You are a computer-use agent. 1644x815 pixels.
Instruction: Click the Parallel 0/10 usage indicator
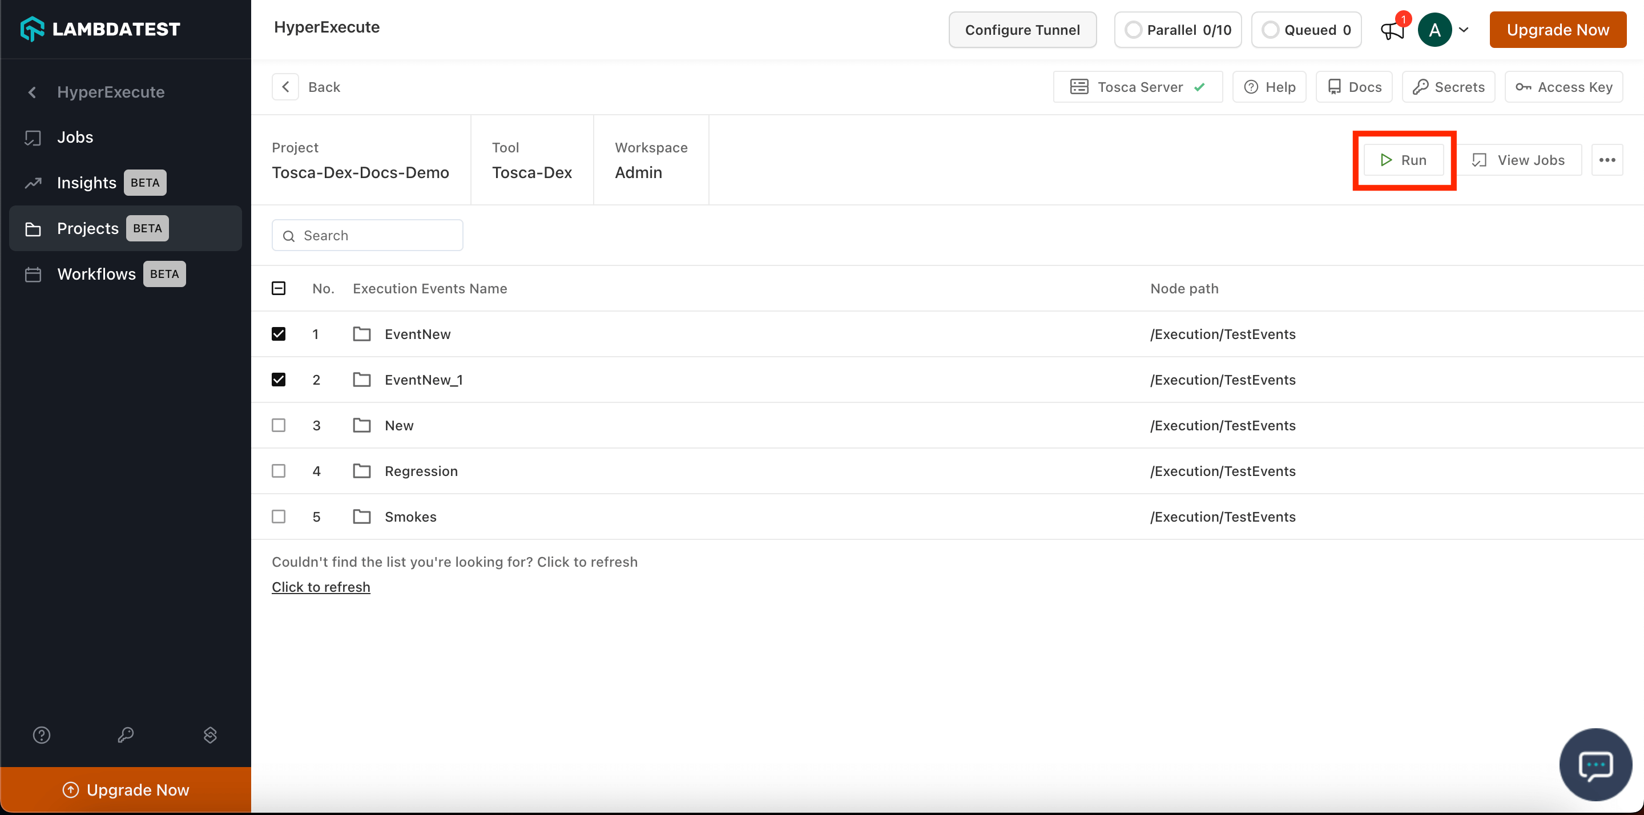pos(1178,30)
